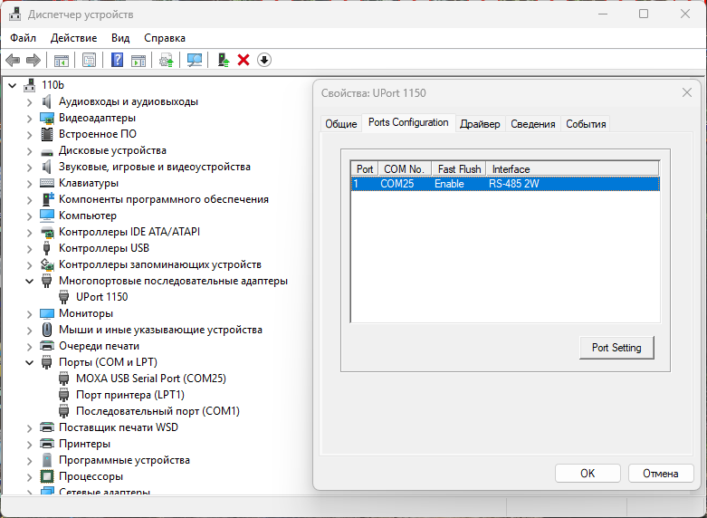Select Последовательный порт (COM1)
The image size is (707, 518).
(158, 411)
